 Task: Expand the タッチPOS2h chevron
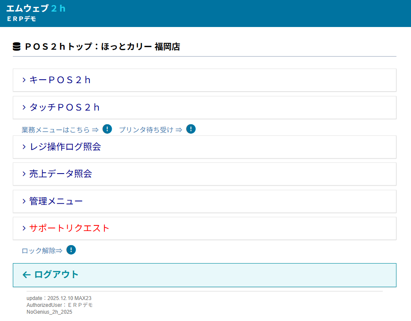coord(24,108)
